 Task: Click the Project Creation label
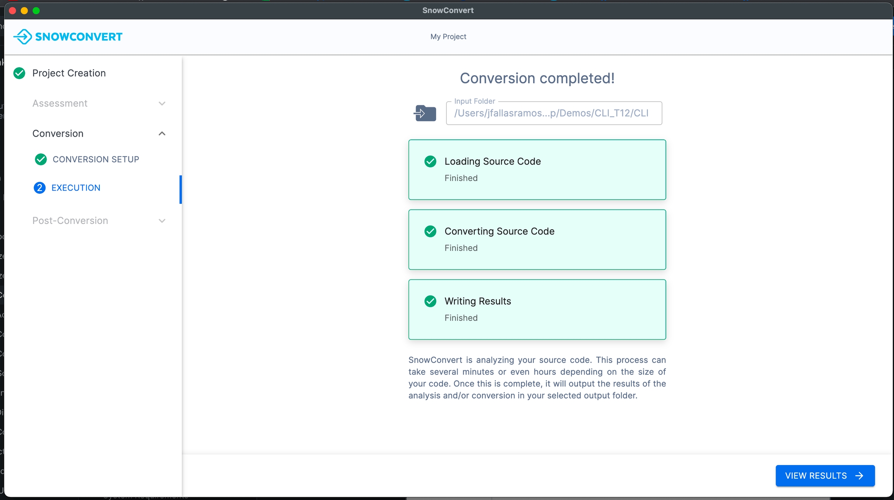(69, 73)
